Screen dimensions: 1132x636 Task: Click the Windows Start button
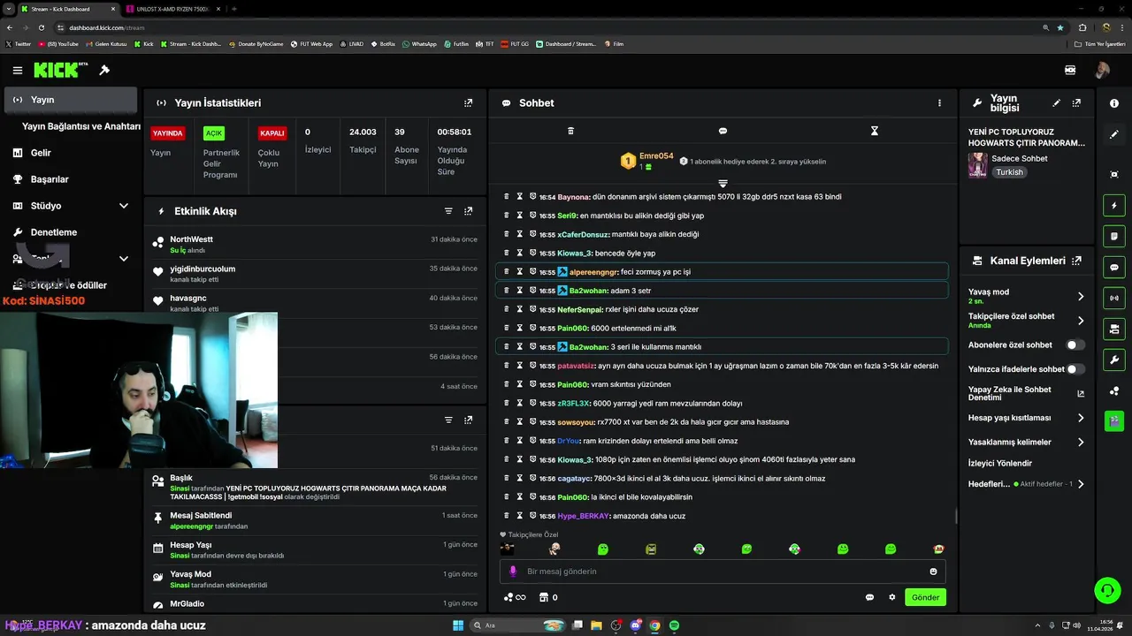coord(458,625)
